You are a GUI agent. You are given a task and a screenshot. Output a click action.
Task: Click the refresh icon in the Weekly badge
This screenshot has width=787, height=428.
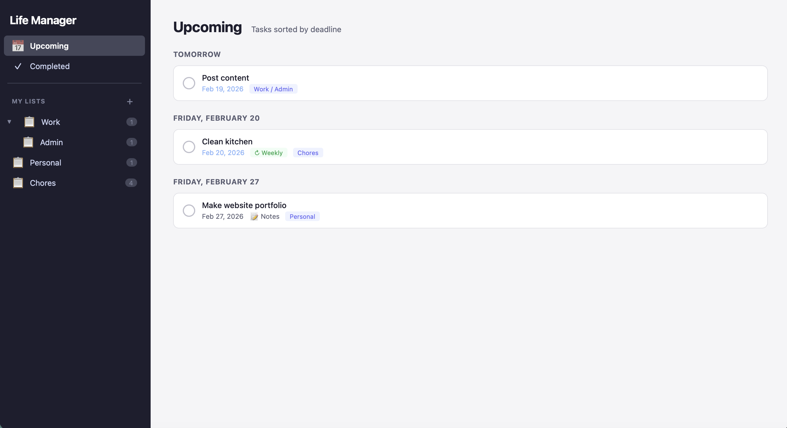pos(257,153)
